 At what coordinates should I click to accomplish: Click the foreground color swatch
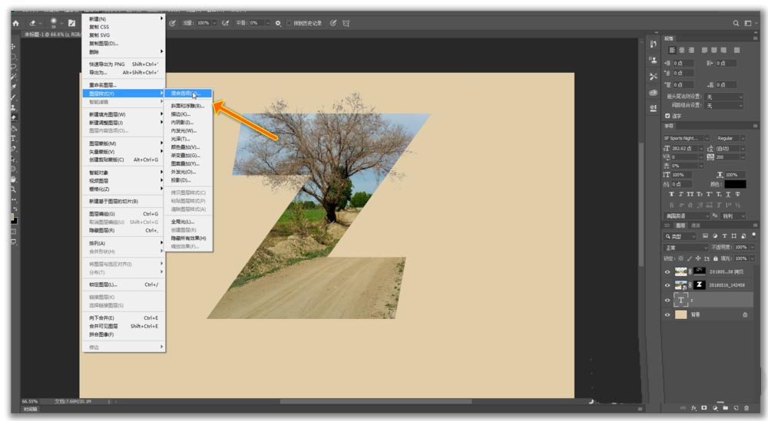tap(12, 216)
